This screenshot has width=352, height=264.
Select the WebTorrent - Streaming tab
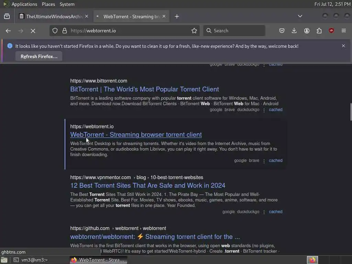point(131,16)
